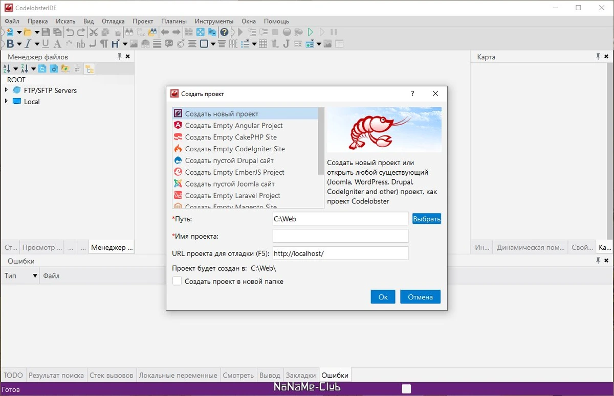Screen dimensions: 614x396
Task: Open dropdown arrow next to Open folder
Action: [x=37, y=33]
